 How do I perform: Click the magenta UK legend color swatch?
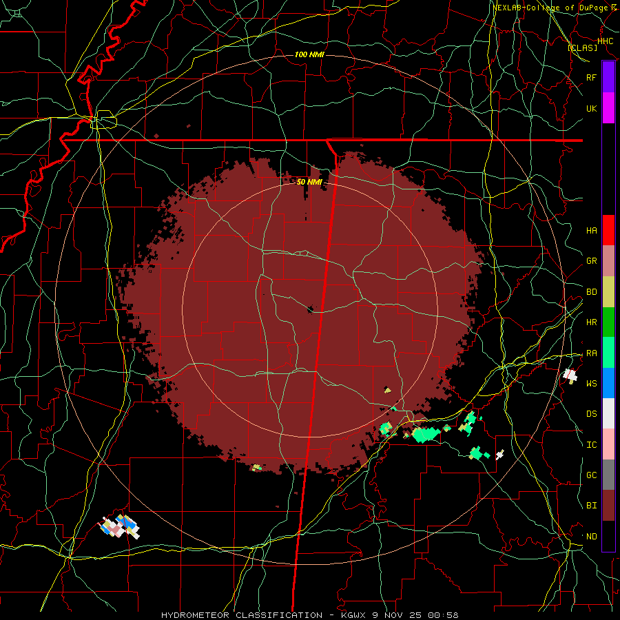(x=608, y=108)
